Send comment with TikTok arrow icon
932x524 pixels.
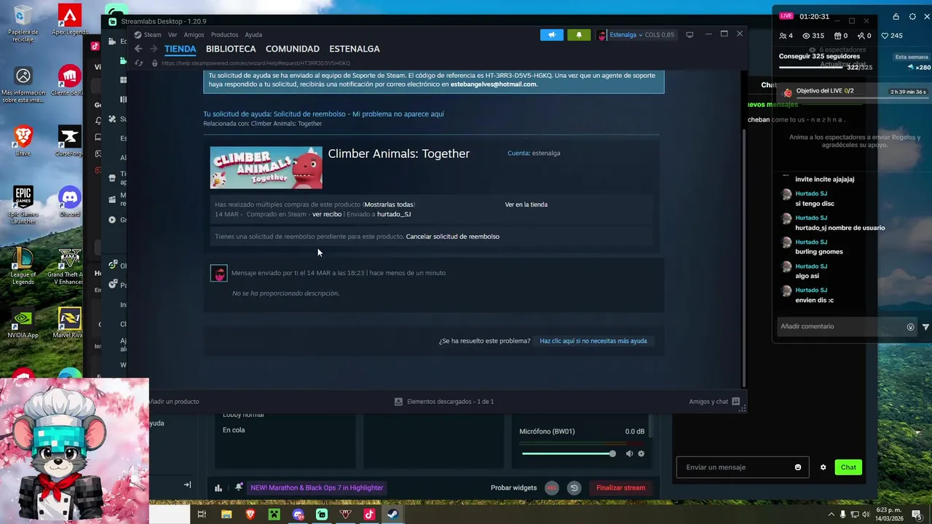pos(925,327)
